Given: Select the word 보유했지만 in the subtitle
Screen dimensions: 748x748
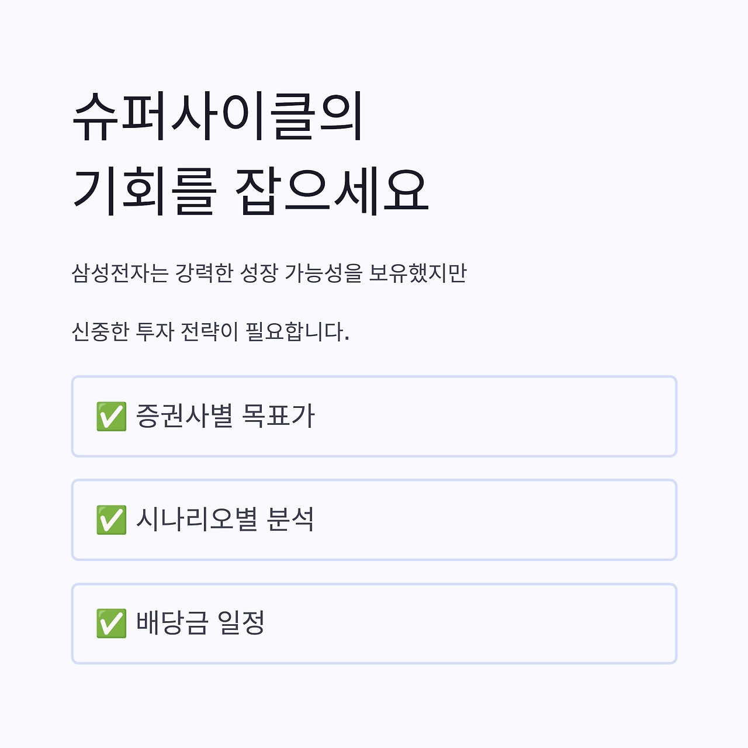Looking at the screenshot, I should click(x=418, y=273).
